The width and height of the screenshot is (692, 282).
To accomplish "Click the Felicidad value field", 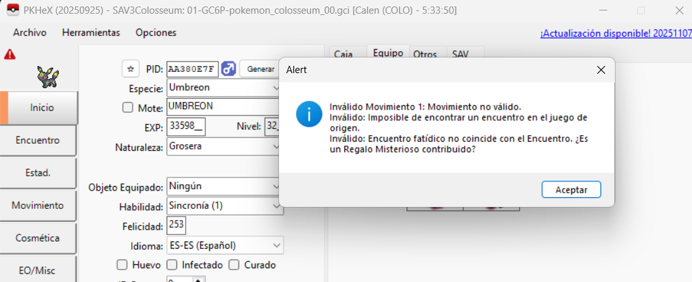I will pyautogui.click(x=176, y=226).
